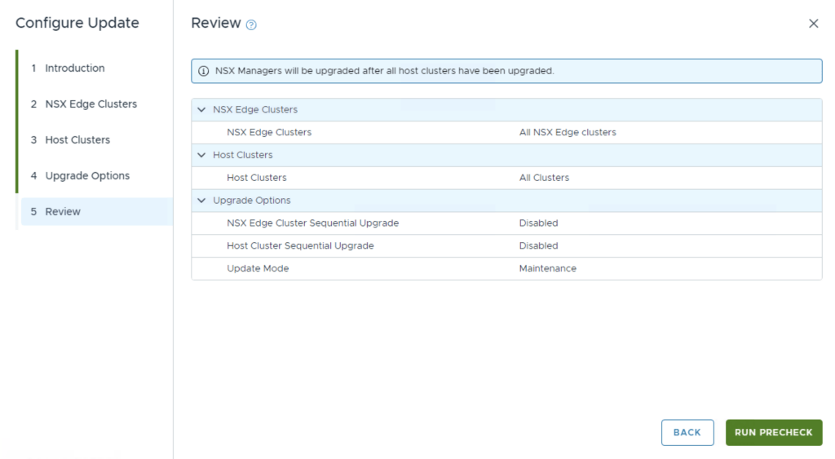
Task: Collapse the Upgrade Options section
Action: (x=202, y=201)
